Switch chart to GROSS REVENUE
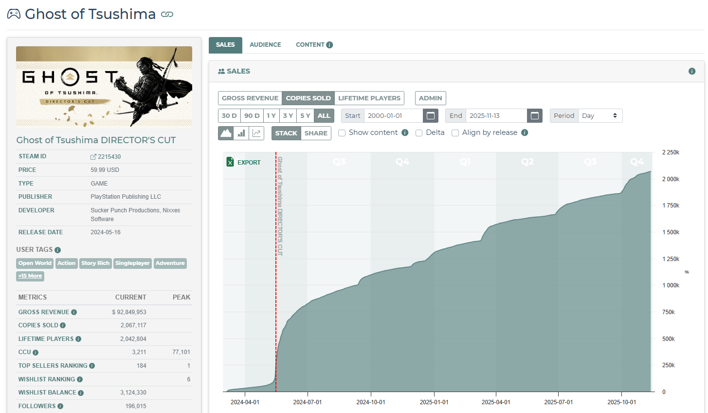 click(x=250, y=98)
